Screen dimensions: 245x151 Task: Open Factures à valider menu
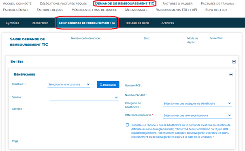click(x=177, y=4)
